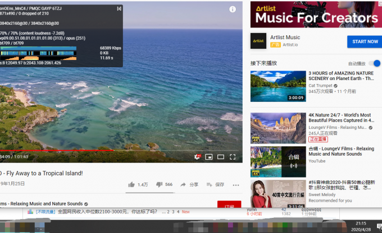Subscribe with the red channel button
The image size is (382, 233).
pos(229,206)
